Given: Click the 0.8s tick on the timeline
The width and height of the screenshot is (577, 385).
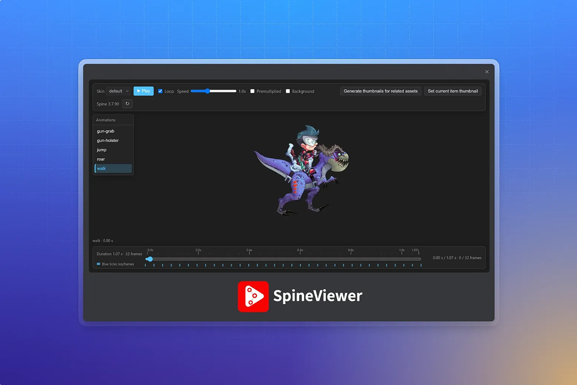Looking at the screenshot, I should (351, 251).
